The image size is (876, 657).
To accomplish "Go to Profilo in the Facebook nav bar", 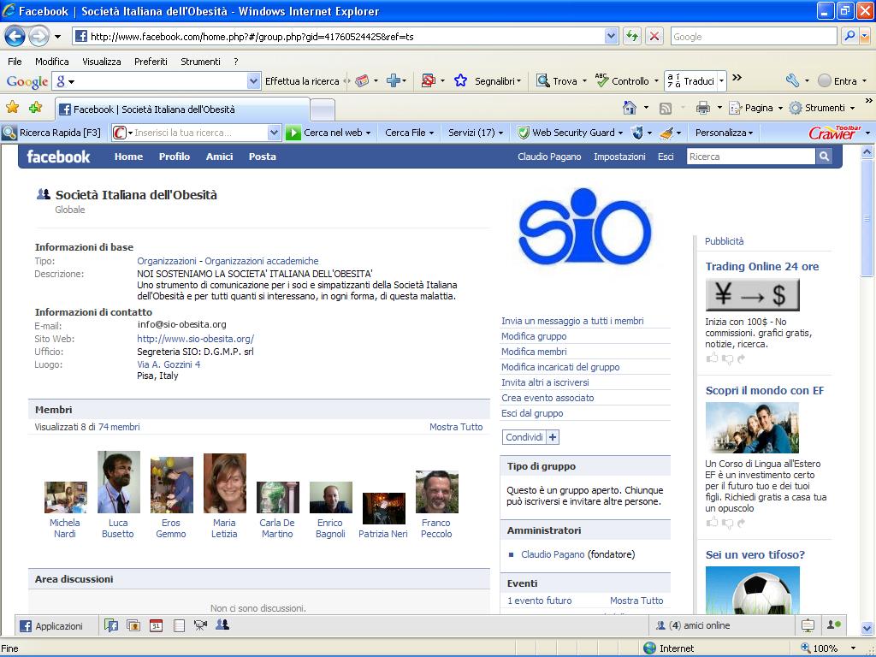I will [175, 157].
